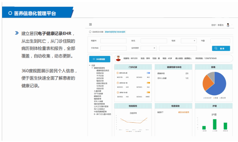Viewport: 238px width, 142px height.
Task: Click the 门诊记录 card header
Action: (133, 67)
